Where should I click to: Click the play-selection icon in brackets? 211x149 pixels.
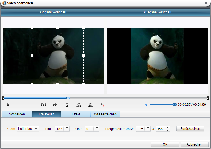44,105
